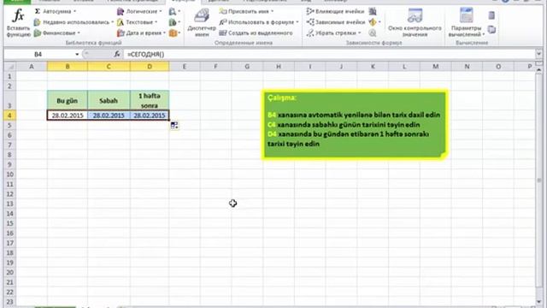Select row 20 header
The height and width of the screenshot is (308, 547).
[9, 272]
